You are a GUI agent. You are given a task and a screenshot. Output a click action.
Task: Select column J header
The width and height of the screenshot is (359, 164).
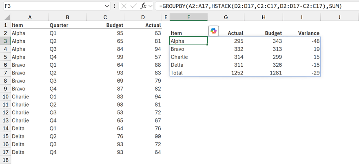click(x=339, y=17)
